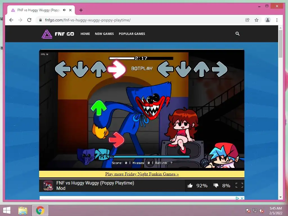Click the scrollbar down arrow

(x=280, y=197)
